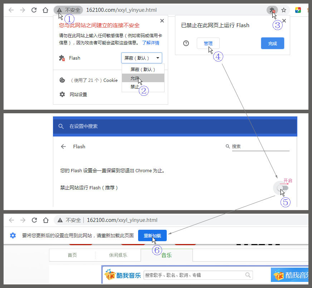This screenshot has height=288, width=312.
Task: Open the Flash permission dropdown 屏蔽（默认）
Action: click(142, 58)
